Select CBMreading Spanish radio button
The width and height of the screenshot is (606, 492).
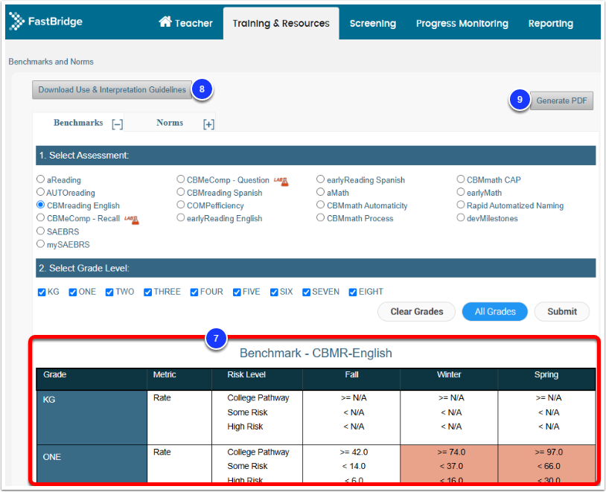180,192
